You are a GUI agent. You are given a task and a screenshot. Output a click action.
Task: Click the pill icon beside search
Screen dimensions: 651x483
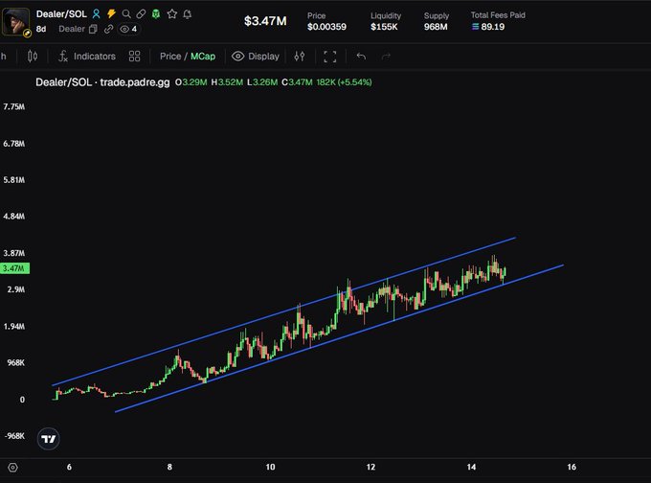(141, 14)
